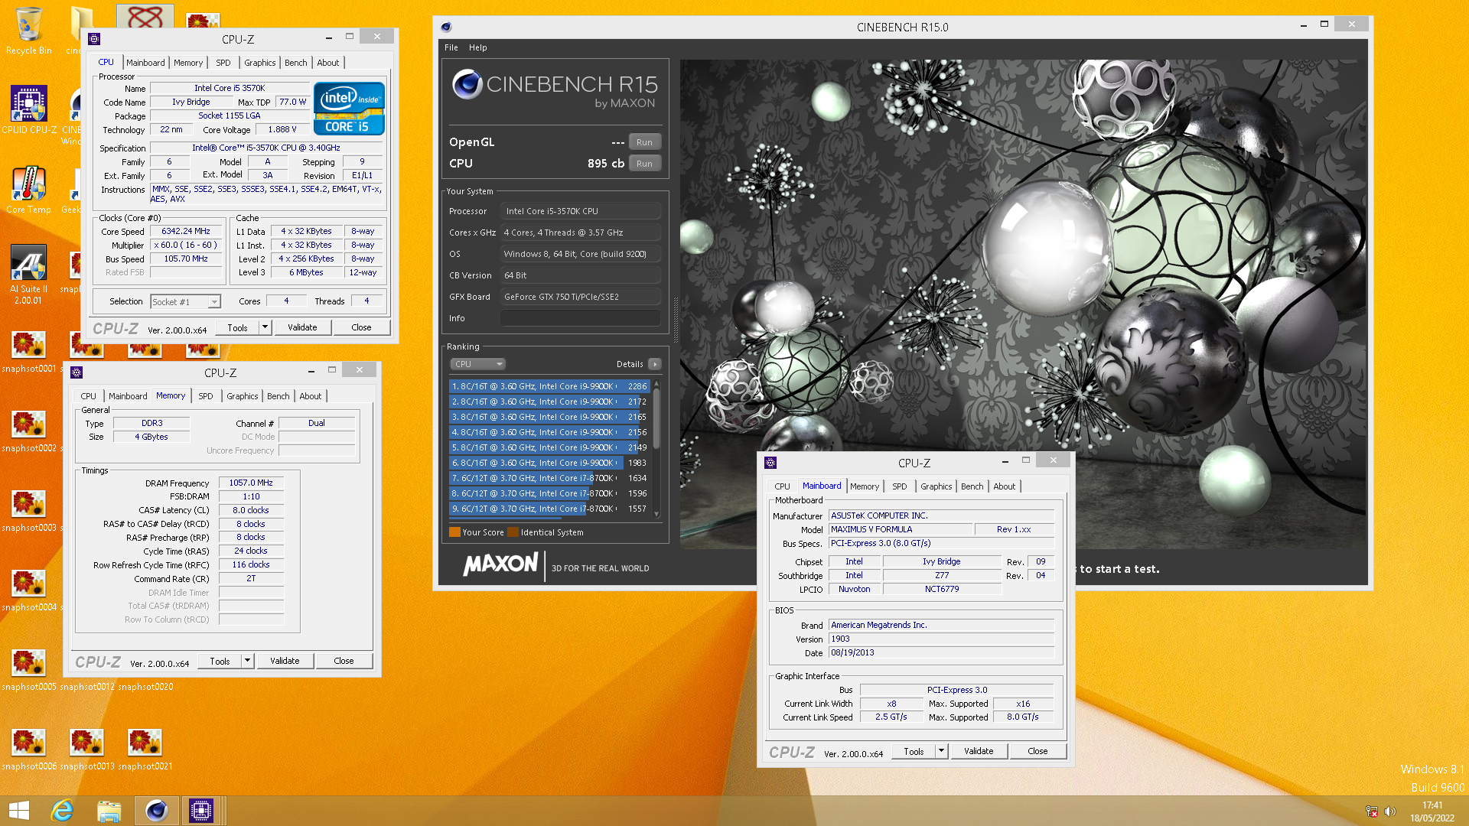Open snapshot0001 image file
This screenshot has height=826, width=1469.
[29, 352]
